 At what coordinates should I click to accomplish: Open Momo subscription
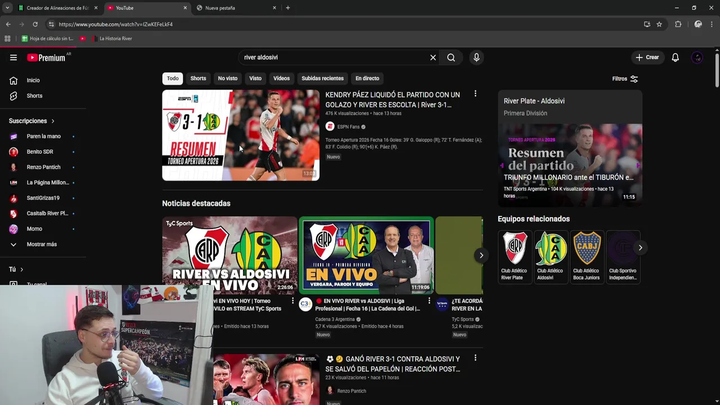[43, 229]
